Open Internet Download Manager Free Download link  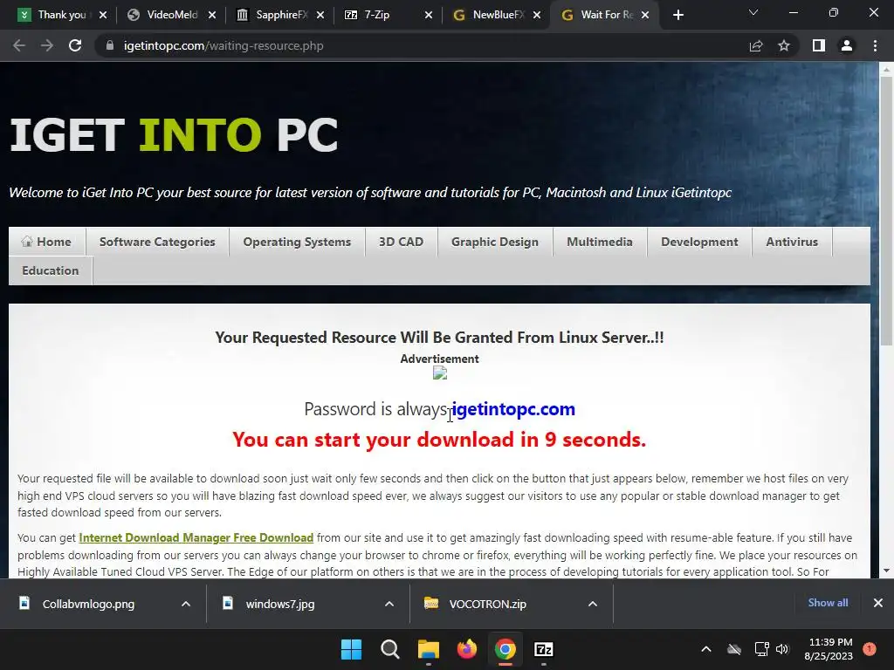pyautogui.click(x=196, y=537)
